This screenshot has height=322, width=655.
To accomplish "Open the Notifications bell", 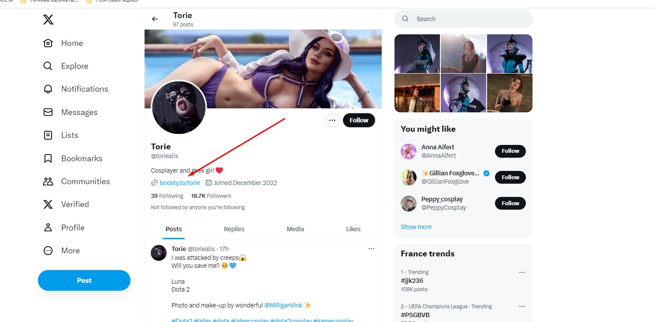I will (x=48, y=89).
